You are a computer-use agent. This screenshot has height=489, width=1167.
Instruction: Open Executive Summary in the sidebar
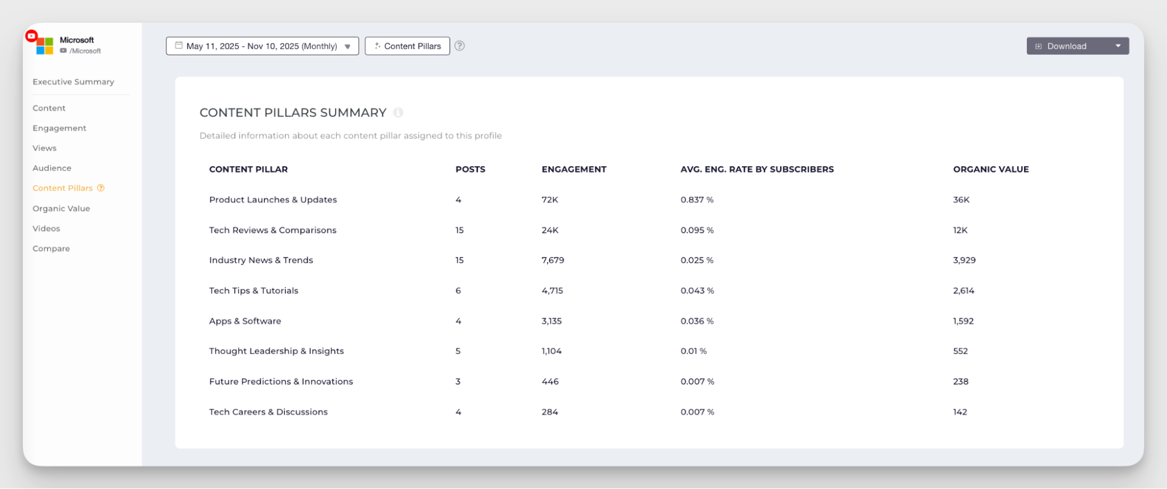[x=74, y=82]
